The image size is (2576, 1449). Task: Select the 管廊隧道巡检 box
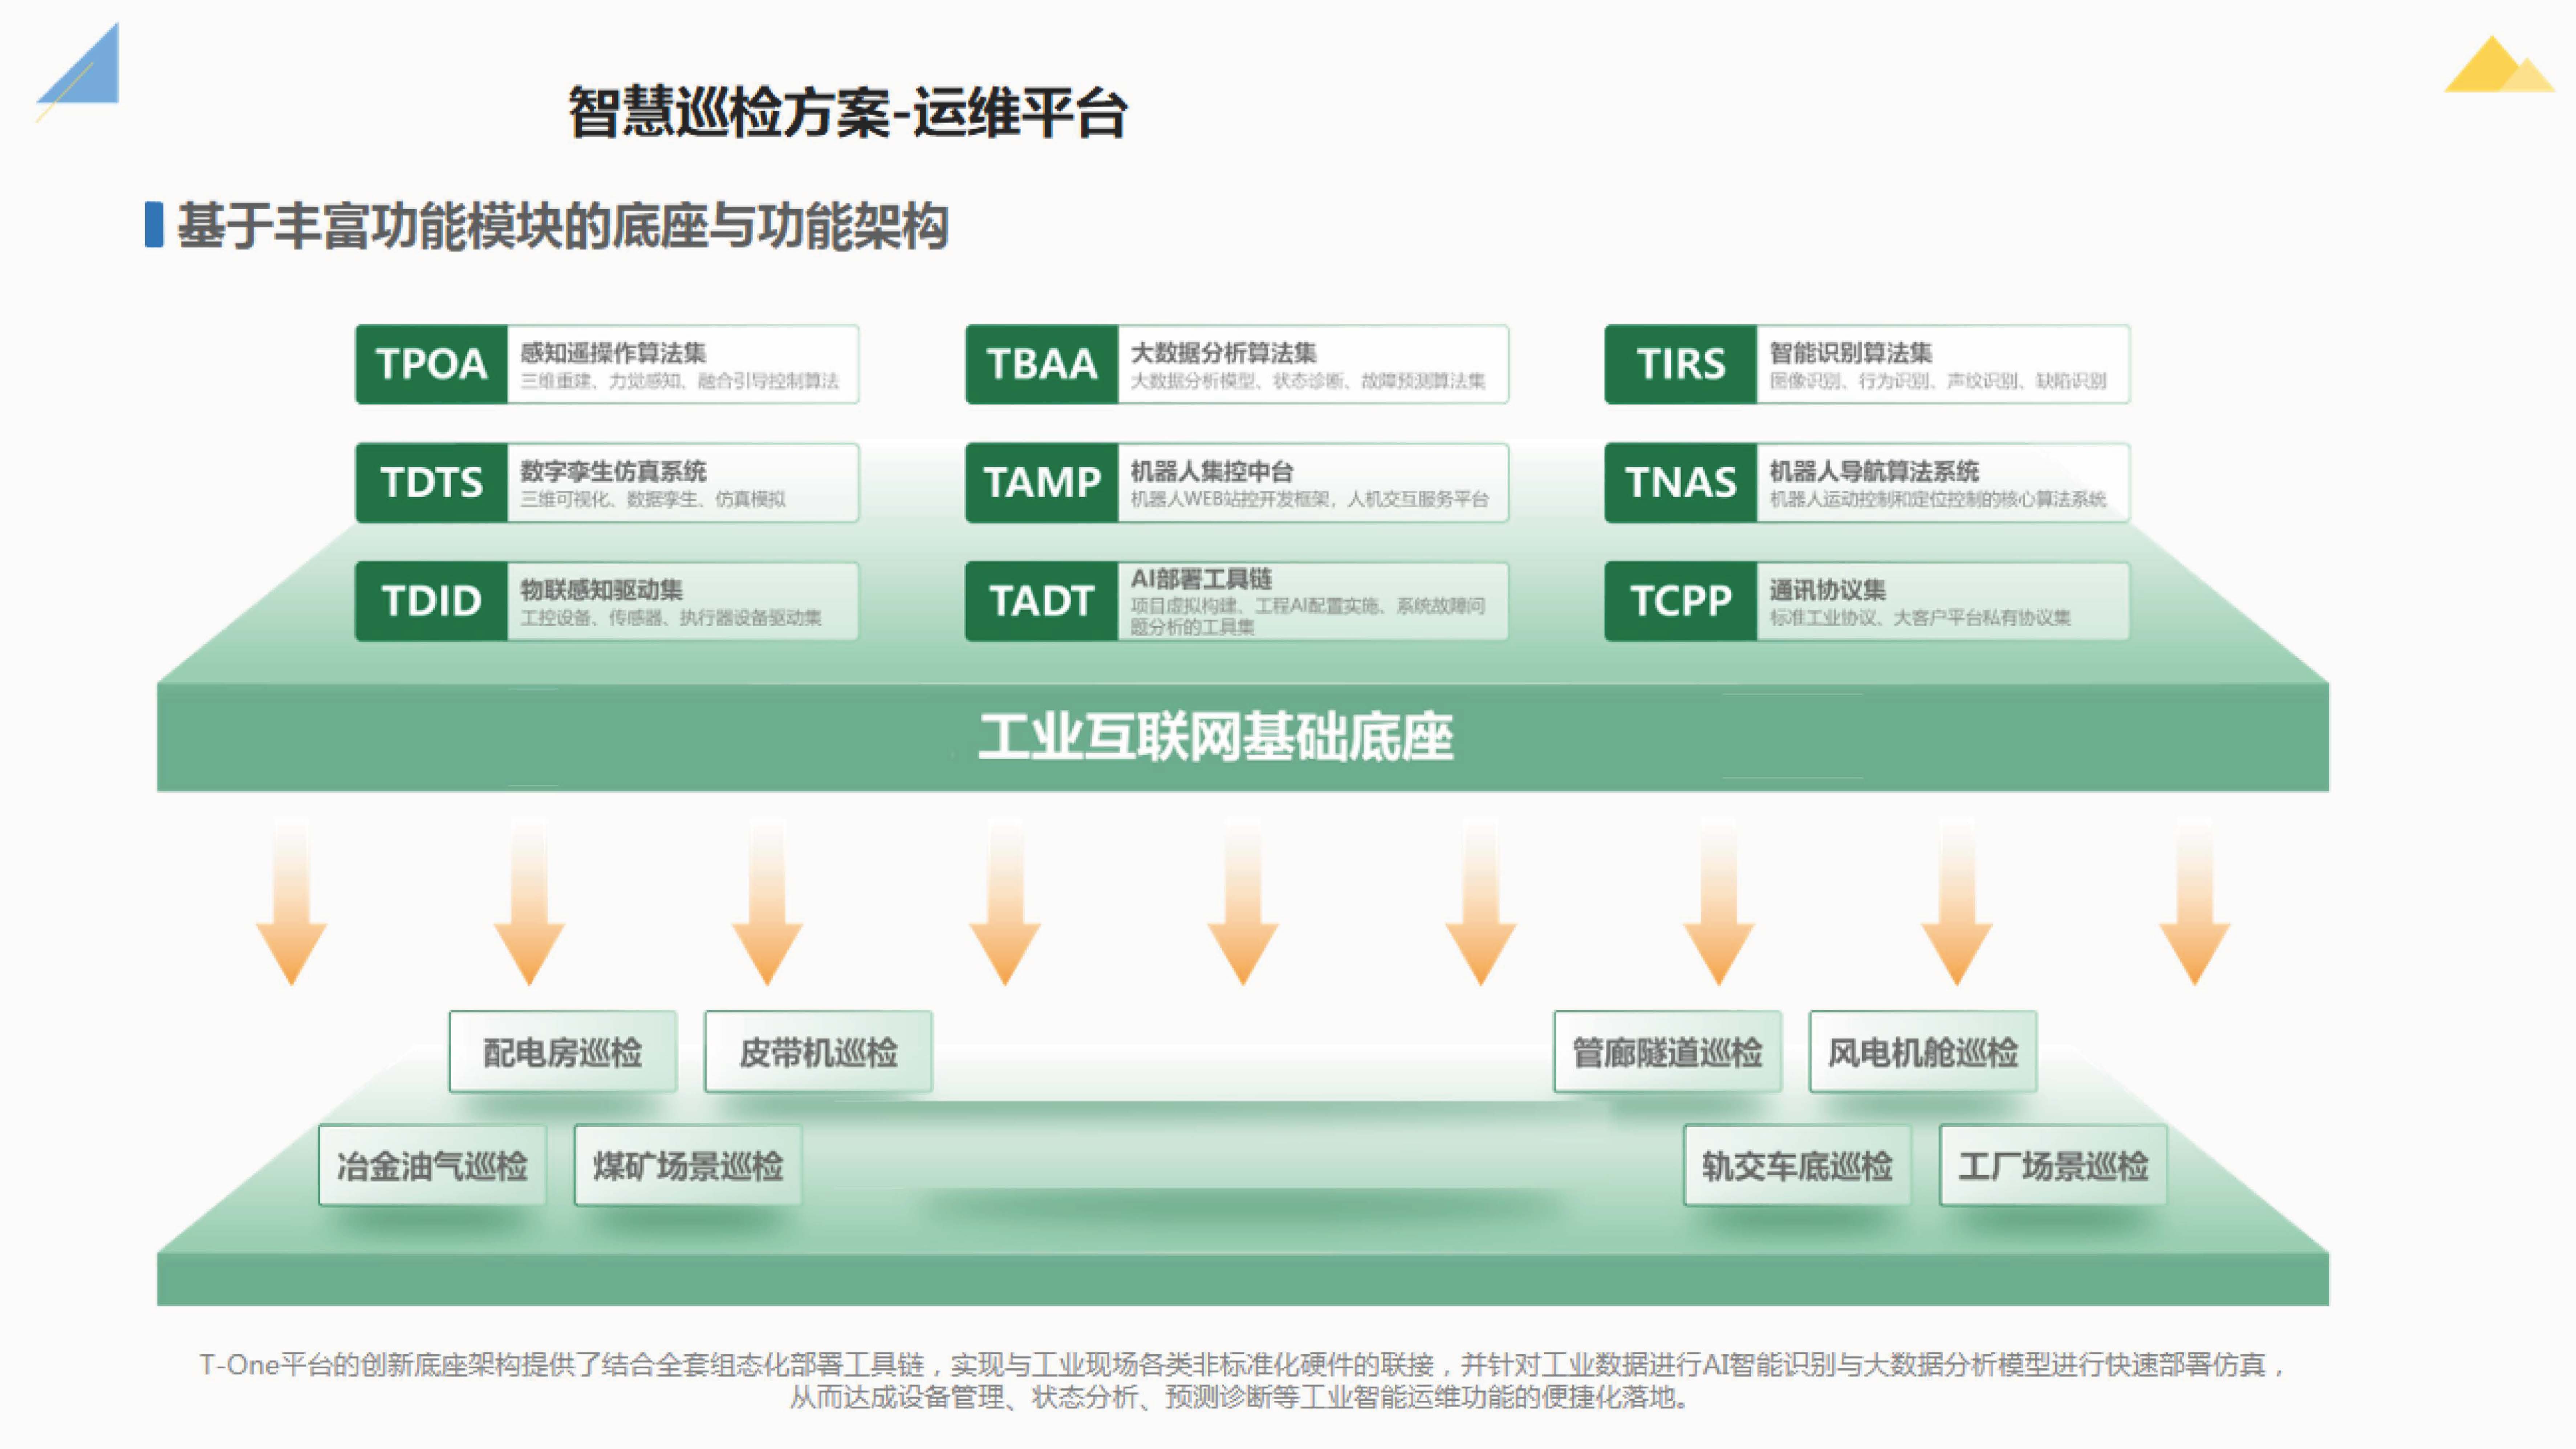tap(1667, 1052)
